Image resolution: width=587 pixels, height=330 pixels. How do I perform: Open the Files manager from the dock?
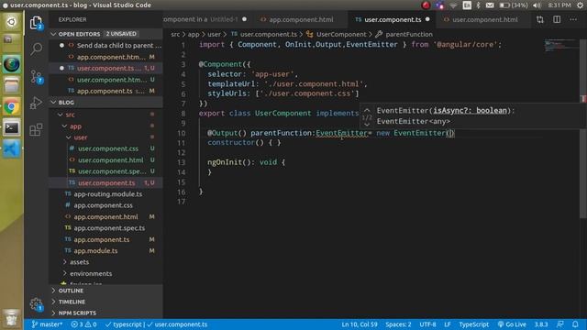[x=12, y=85]
